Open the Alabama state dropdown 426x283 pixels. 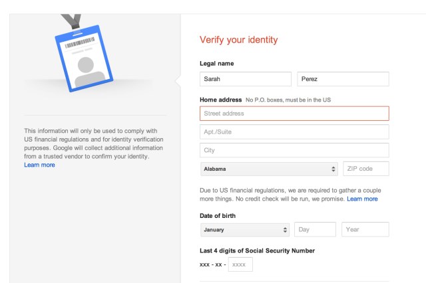(269, 169)
